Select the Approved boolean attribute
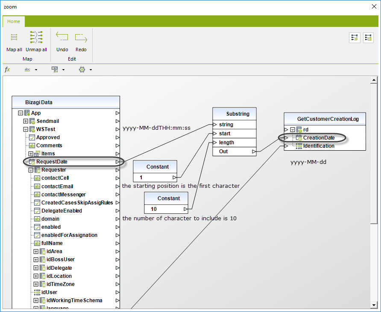 pyautogui.click(x=48, y=137)
